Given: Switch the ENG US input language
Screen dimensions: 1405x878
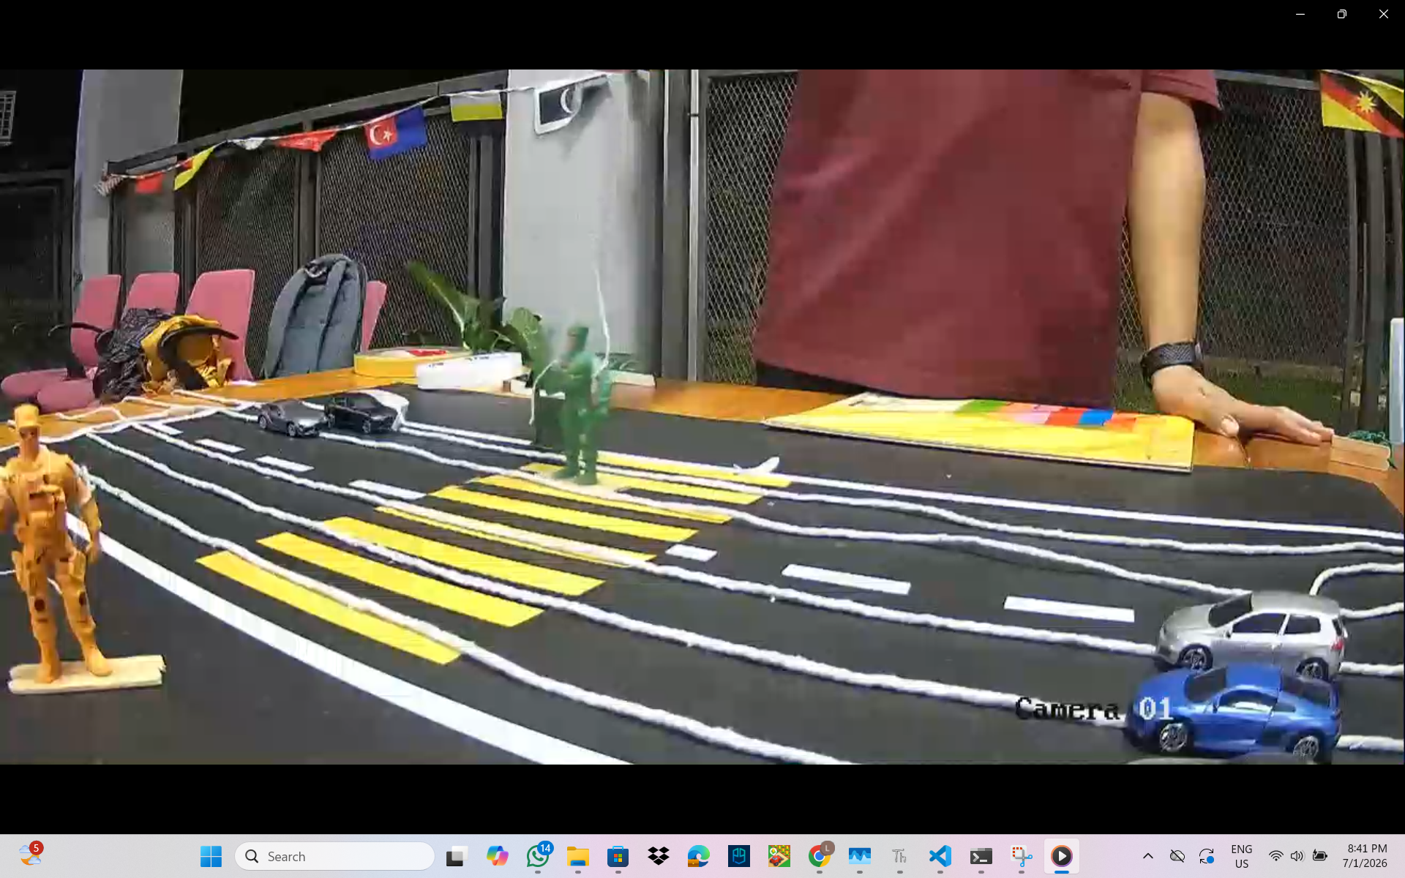Looking at the screenshot, I should point(1242,856).
